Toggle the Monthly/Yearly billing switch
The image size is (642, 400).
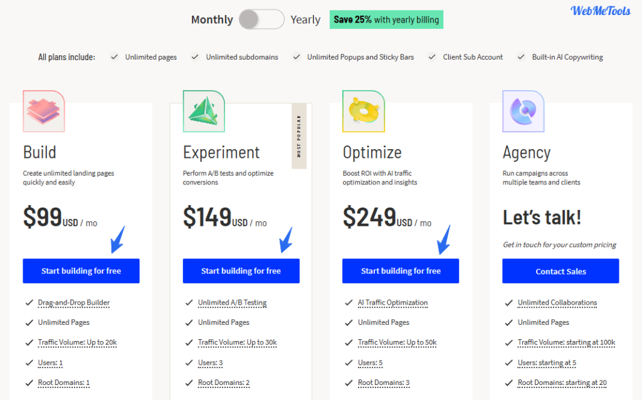[x=261, y=19]
